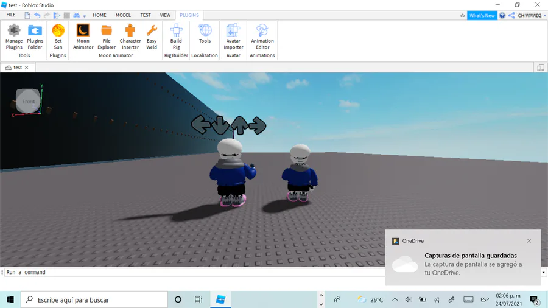Screen dimensions: 548x308
Task: Redo the last action
Action: (46, 15)
